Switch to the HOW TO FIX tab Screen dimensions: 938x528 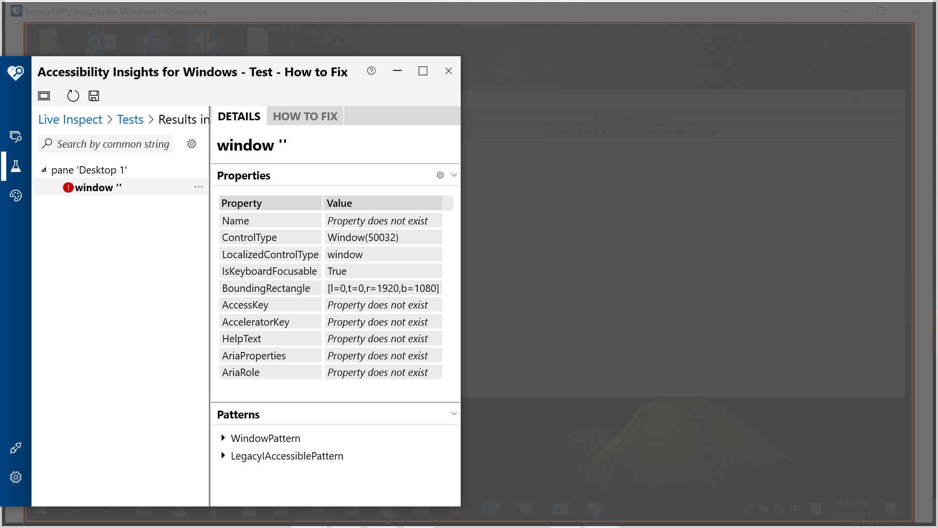[x=305, y=116]
